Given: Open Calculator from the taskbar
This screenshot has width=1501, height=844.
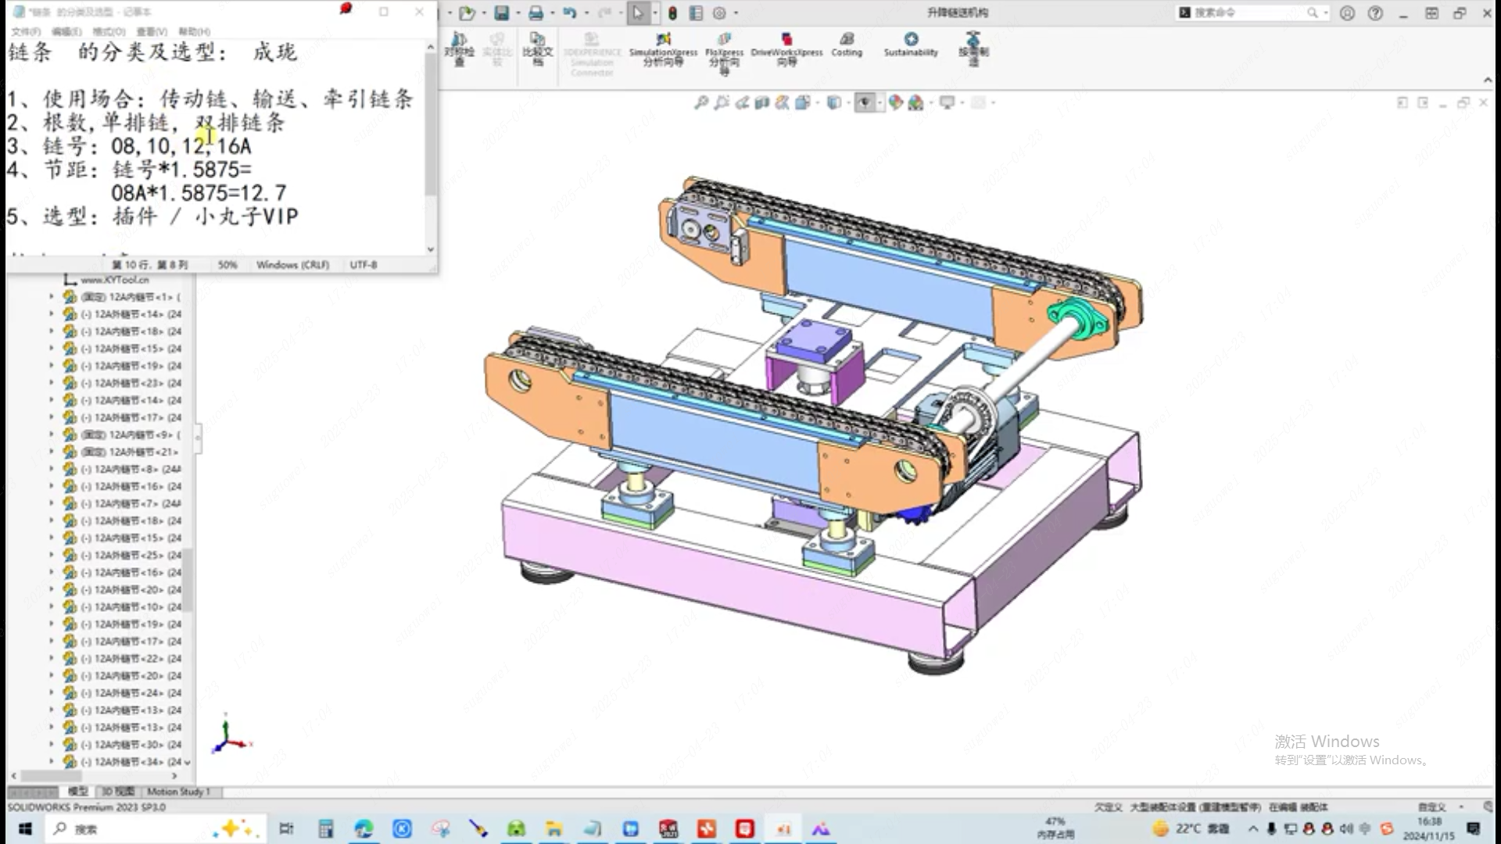Looking at the screenshot, I should tap(325, 829).
